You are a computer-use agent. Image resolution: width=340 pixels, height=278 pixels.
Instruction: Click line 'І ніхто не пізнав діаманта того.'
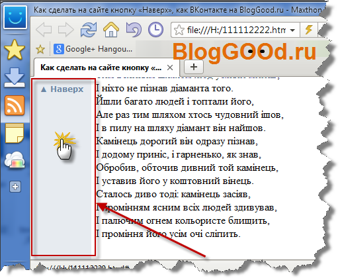[165, 89]
